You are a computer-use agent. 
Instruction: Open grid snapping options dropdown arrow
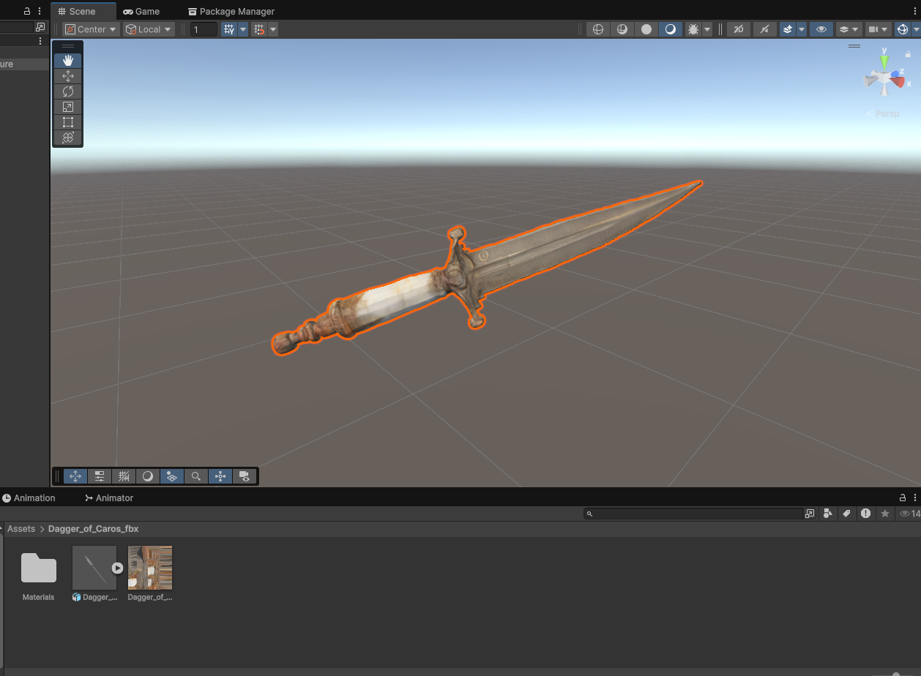[243, 29]
